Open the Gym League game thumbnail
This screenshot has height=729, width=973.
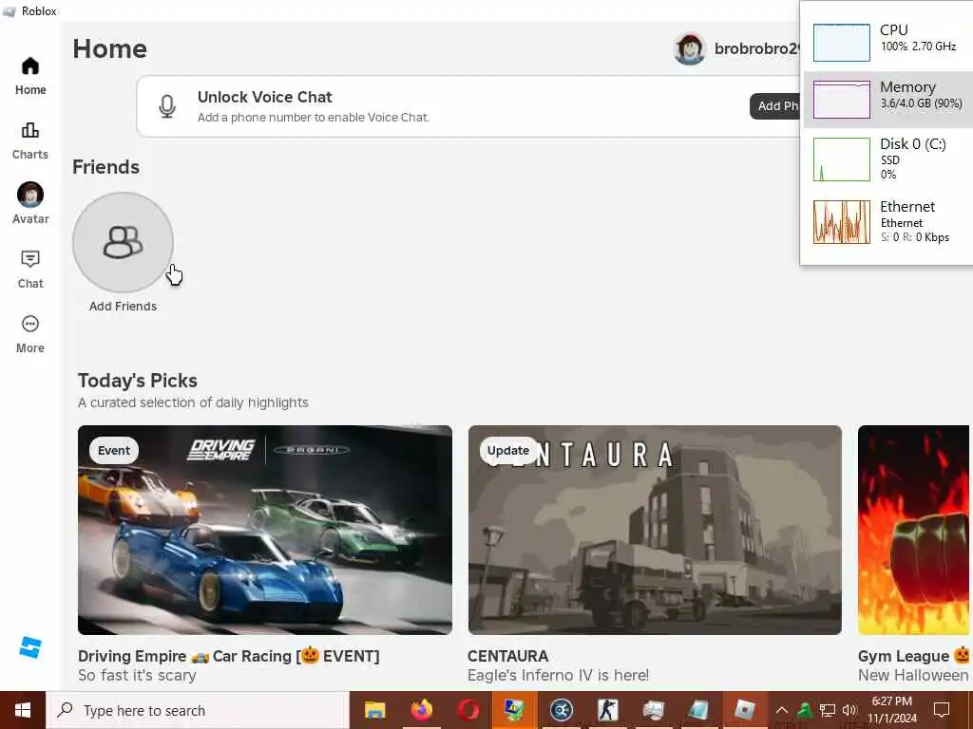coord(913,530)
